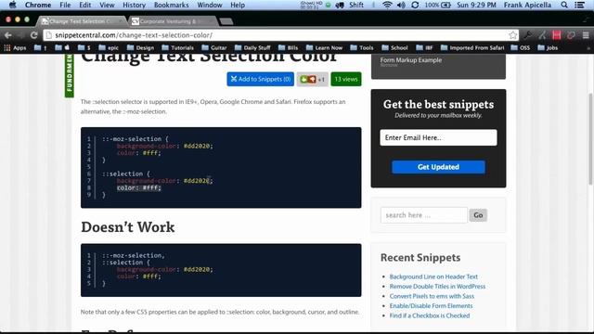Open a new tab with the new-tab button

(x=226, y=21)
